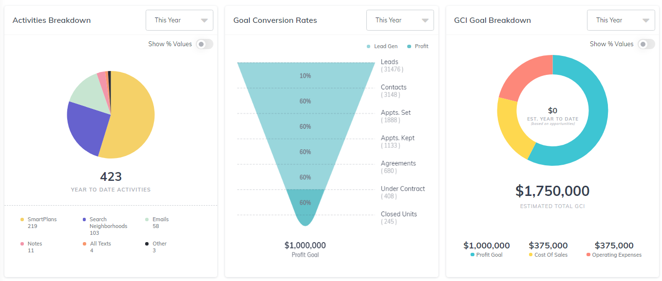Click the Emails green legend dot

pos(147,220)
